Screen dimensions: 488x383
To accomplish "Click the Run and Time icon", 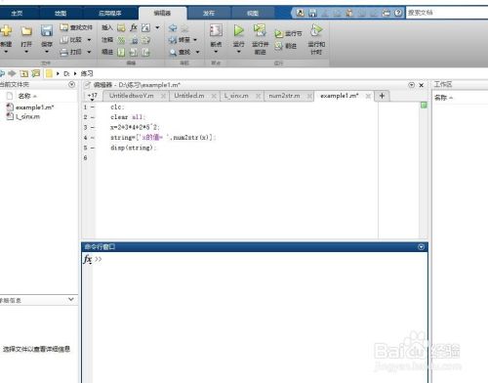I will (x=316, y=30).
